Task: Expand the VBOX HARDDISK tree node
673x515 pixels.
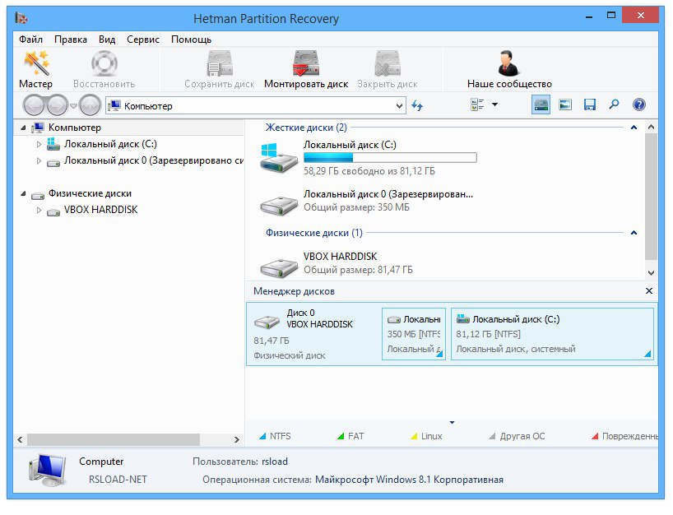Action: tap(39, 211)
